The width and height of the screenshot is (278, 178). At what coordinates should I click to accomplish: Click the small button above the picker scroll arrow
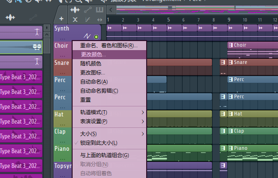[x=47, y=28]
